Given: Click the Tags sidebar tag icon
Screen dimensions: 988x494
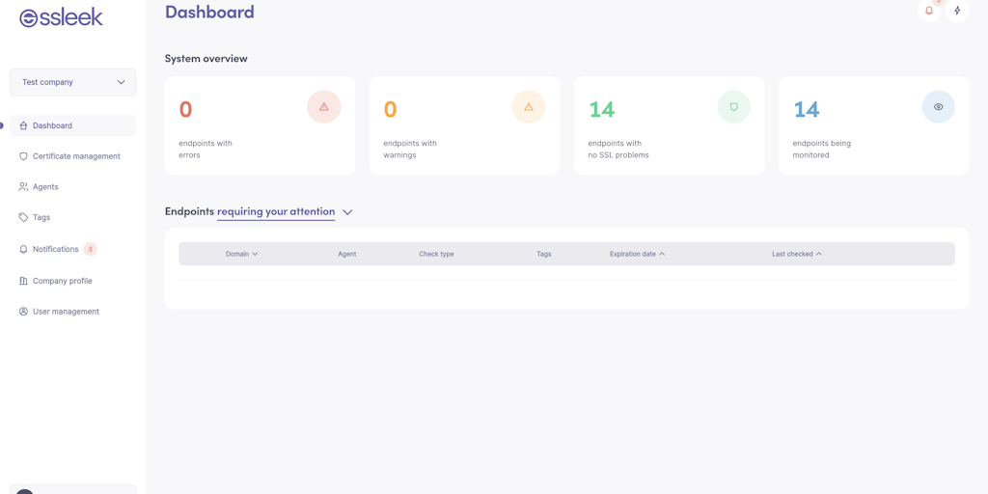Looking at the screenshot, I should 23,217.
